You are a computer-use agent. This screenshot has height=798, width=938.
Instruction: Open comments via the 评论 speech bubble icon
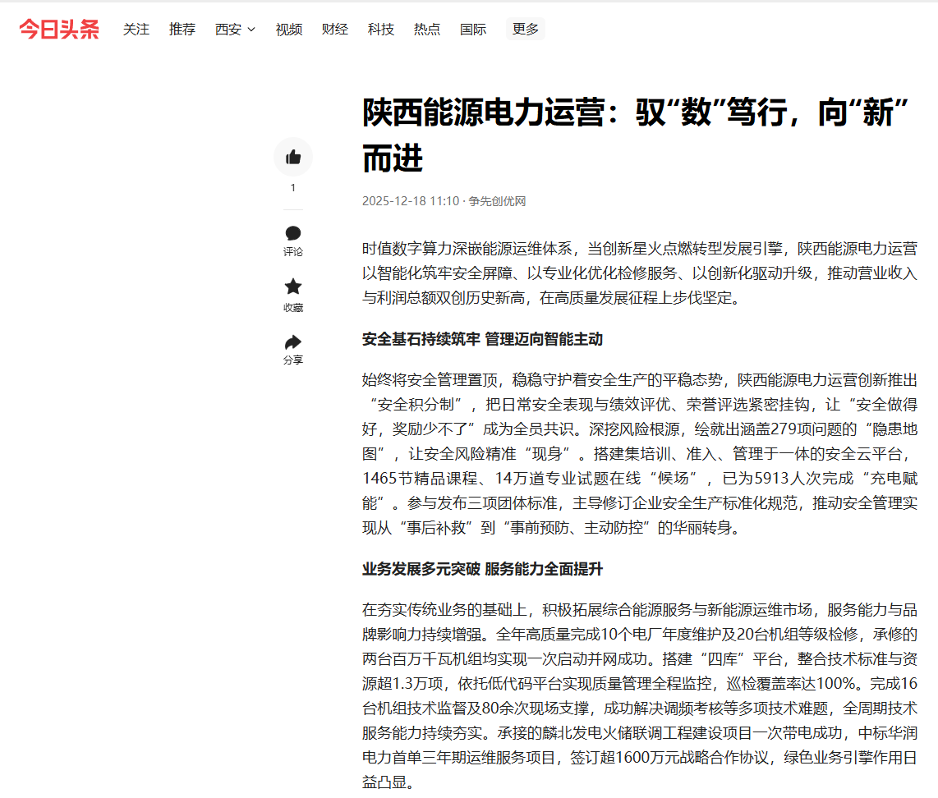293,234
